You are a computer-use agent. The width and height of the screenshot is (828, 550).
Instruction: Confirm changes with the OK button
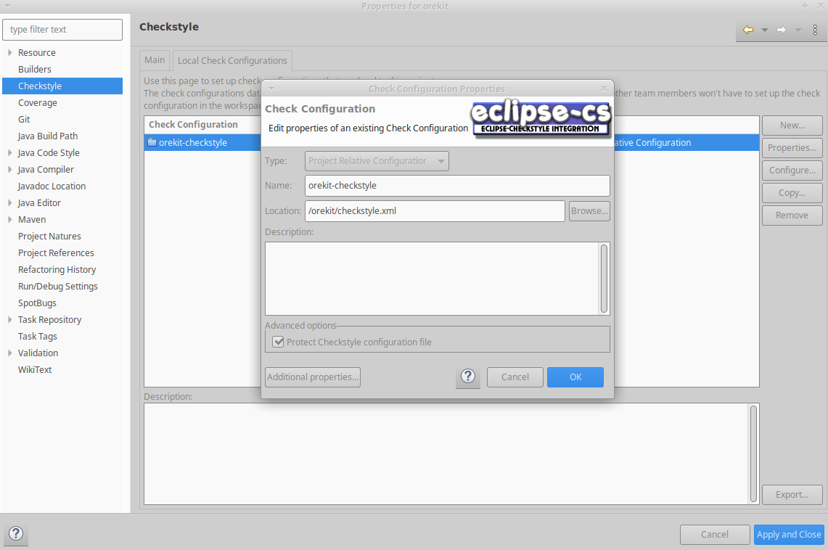click(575, 377)
